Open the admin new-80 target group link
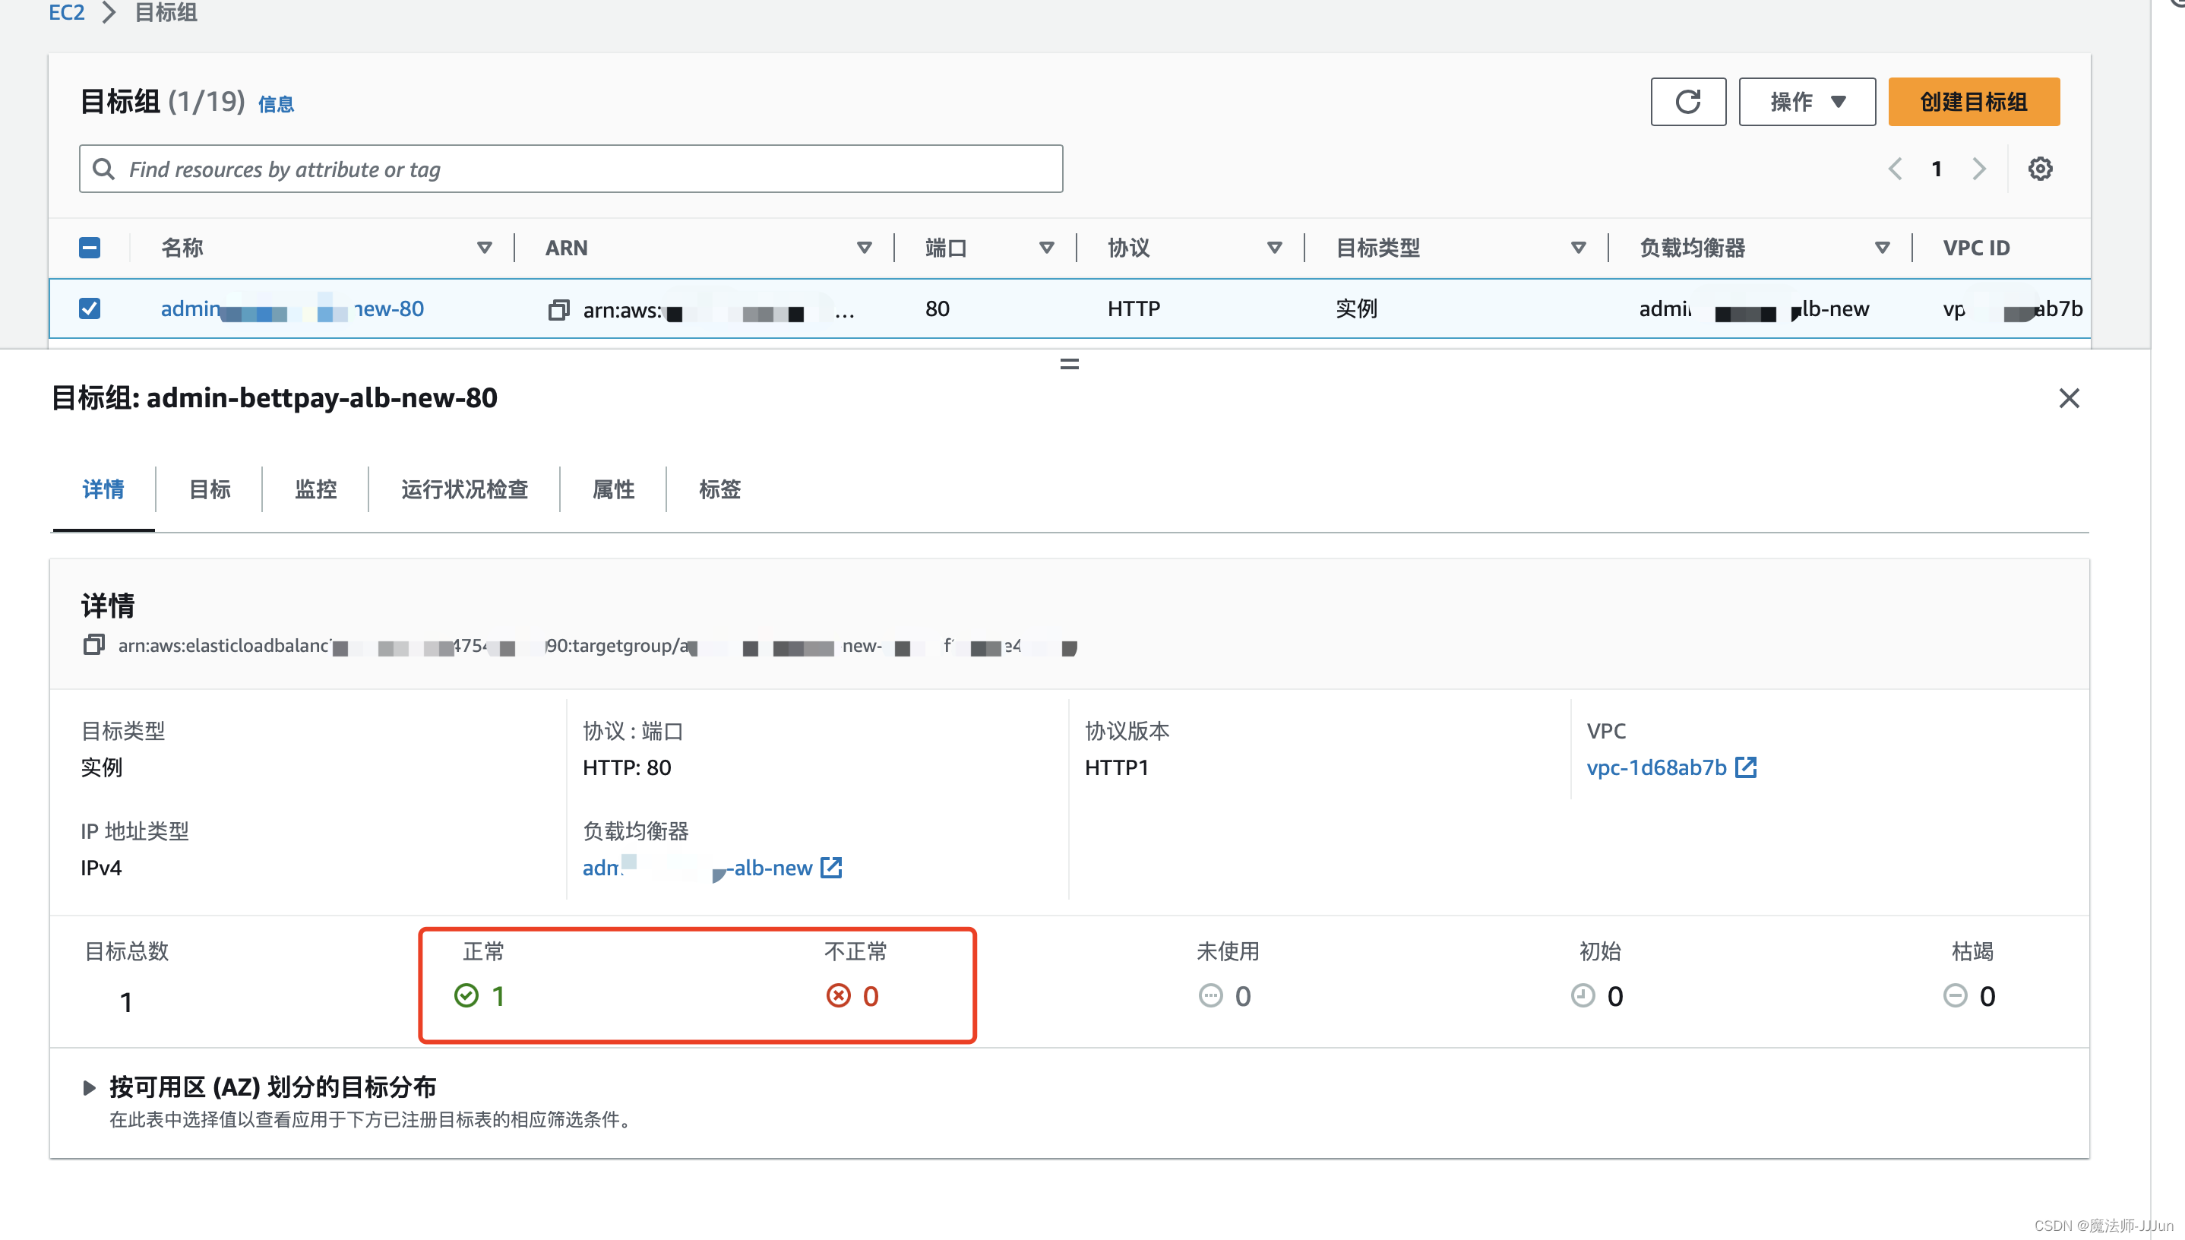 [x=292, y=308]
